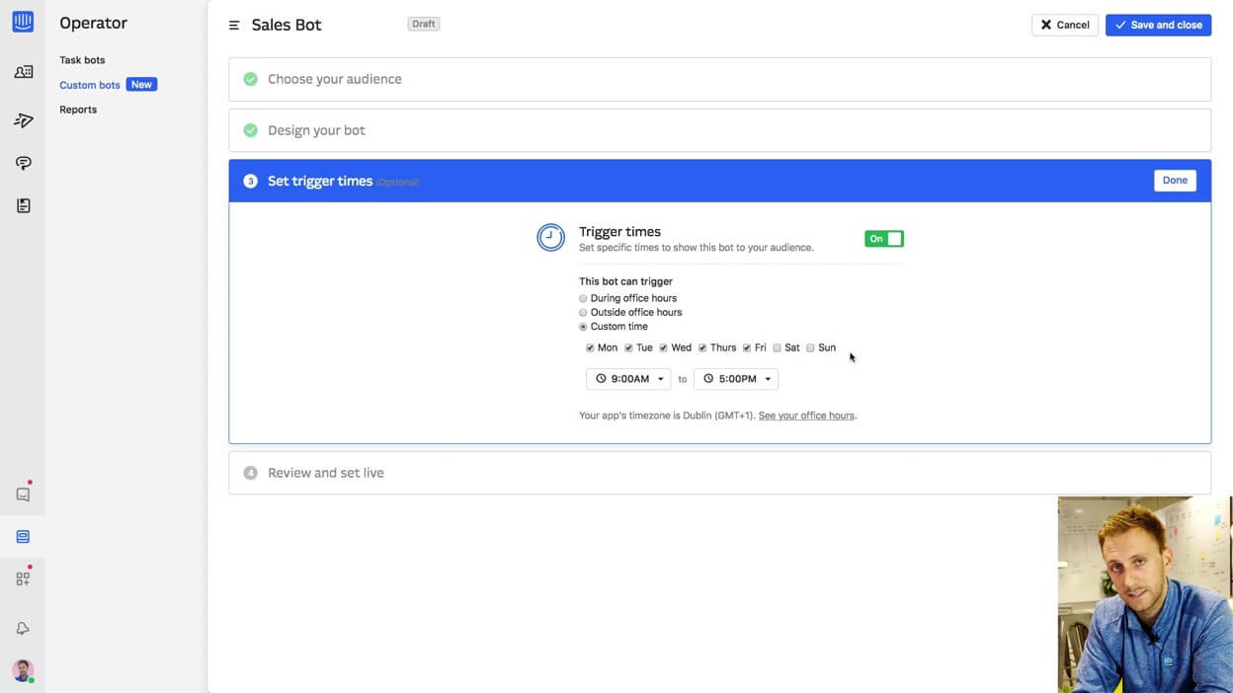Click the hamburger menu beside Sales Bot

point(234,26)
